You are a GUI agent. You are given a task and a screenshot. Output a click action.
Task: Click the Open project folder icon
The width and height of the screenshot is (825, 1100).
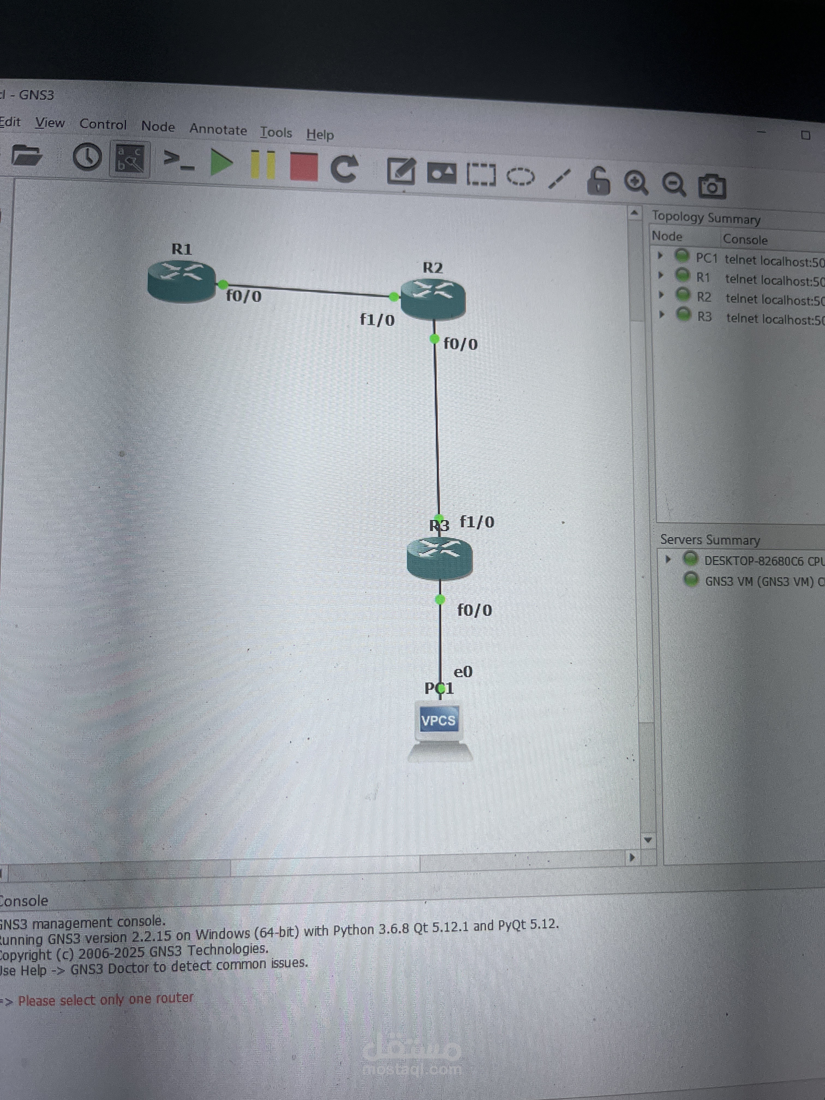tap(26, 156)
